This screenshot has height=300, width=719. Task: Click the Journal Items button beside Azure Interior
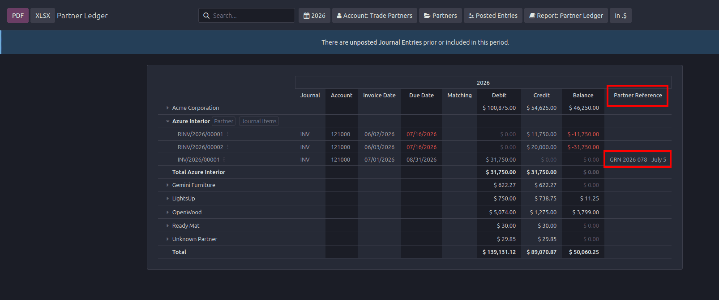click(259, 121)
